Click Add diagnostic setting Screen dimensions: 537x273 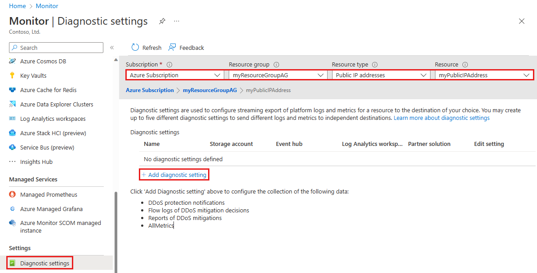174,174
